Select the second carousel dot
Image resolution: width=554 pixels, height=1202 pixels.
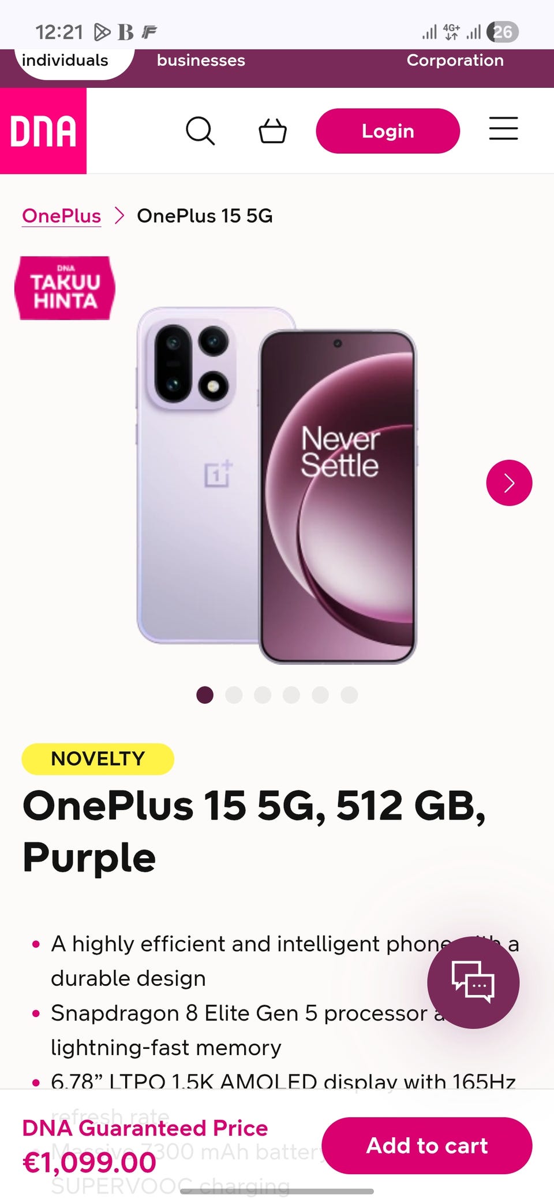click(234, 695)
